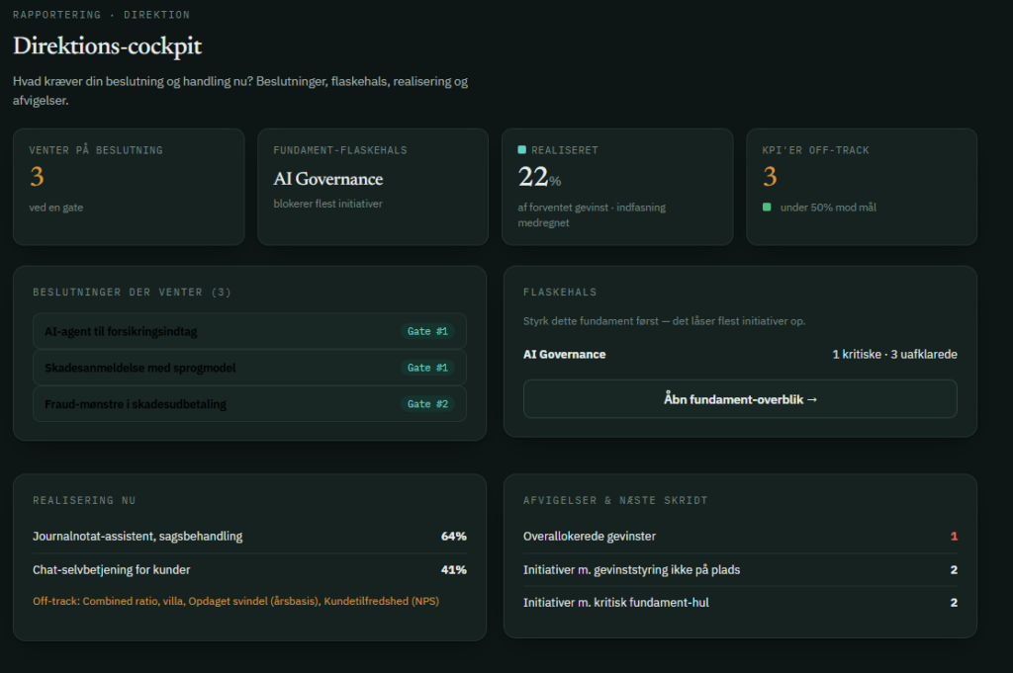Open Fraud-mønstre i skadesudbetaling row
Image resolution: width=1013 pixels, height=673 pixels.
[249, 404]
